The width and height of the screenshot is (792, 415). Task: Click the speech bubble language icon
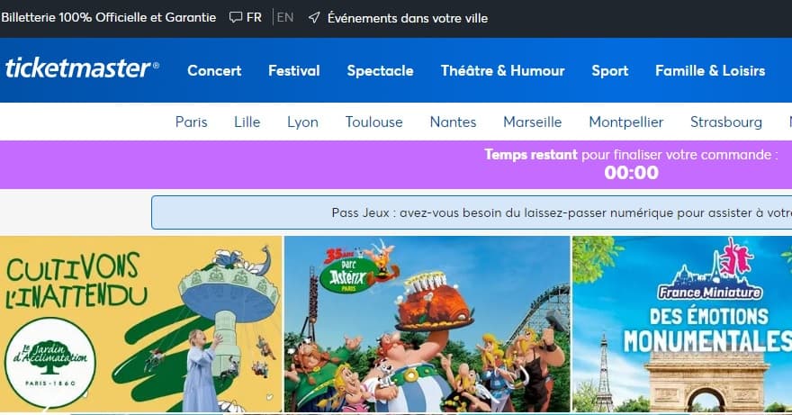coord(236,17)
